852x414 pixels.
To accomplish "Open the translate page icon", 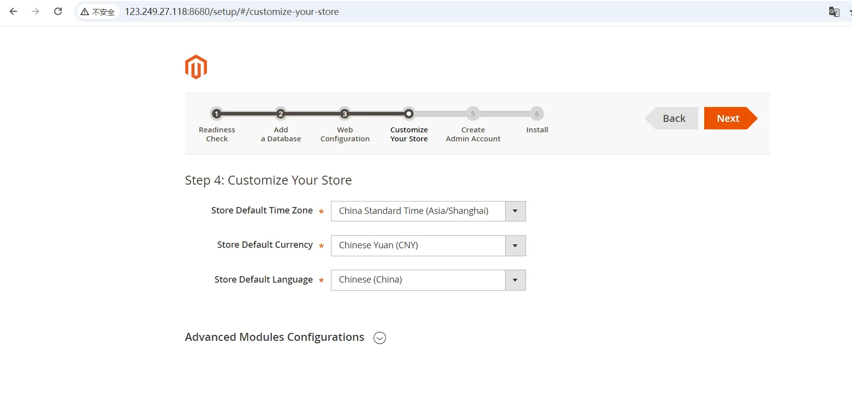I will coord(834,12).
